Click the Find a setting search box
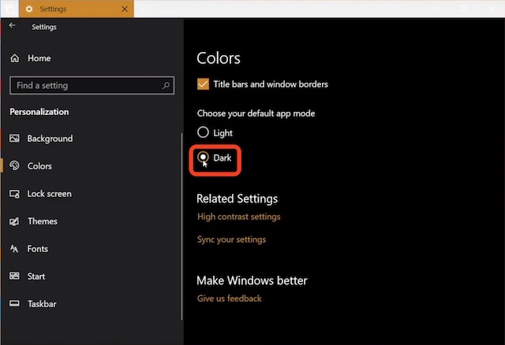The height and width of the screenshot is (345, 505). pyautogui.click(x=92, y=86)
